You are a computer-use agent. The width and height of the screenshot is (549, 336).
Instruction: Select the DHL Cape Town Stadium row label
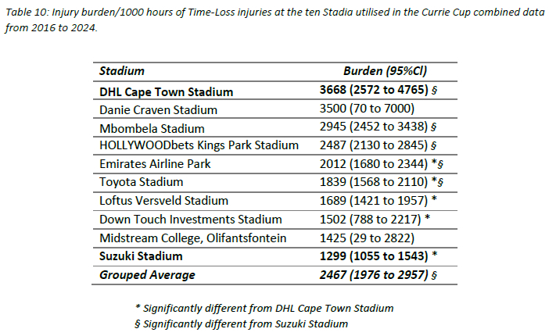(167, 92)
